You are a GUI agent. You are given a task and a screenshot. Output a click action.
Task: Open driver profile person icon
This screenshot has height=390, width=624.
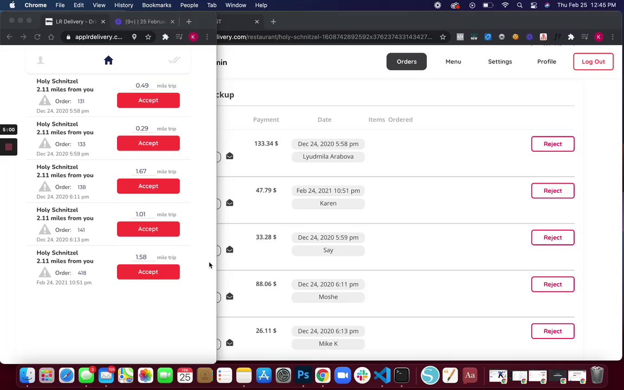click(x=41, y=60)
